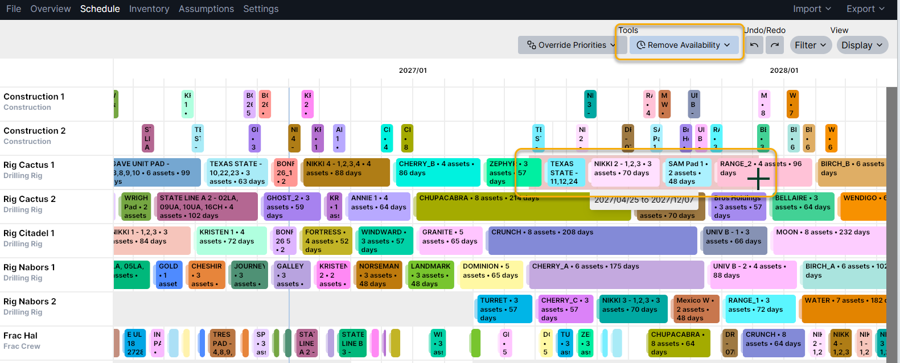Open the Import dropdown menu
This screenshot has height=363, width=900.
point(812,9)
